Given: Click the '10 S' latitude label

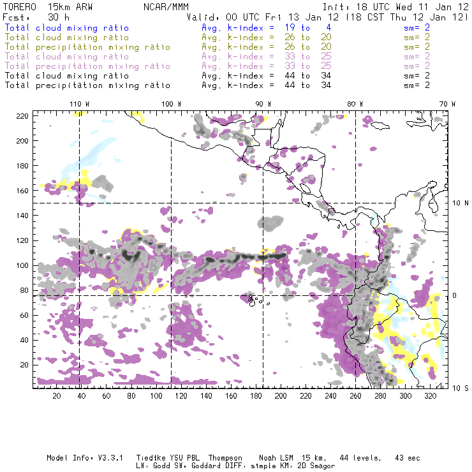Looking at the screenshot, I should [x=461, y=388].
